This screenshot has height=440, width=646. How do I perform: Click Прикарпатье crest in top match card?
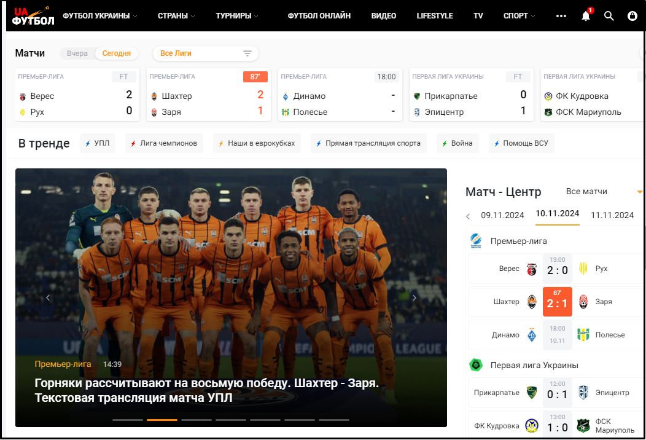417,96
